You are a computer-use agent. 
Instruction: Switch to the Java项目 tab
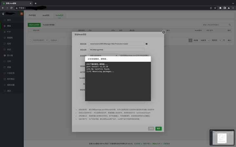click(46, 15)
